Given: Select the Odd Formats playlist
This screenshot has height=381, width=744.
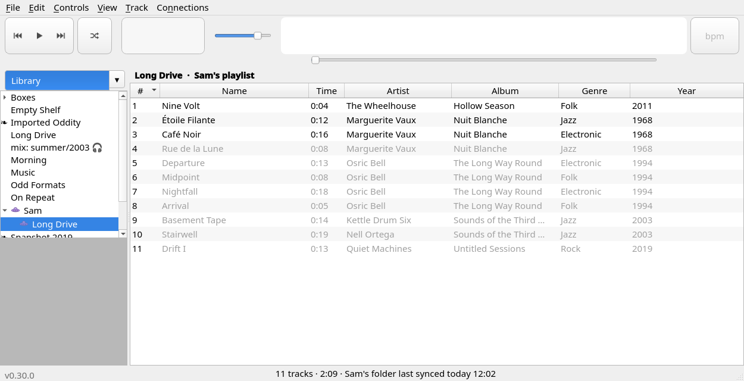Looking at the screenshot, I should point(38,185).
